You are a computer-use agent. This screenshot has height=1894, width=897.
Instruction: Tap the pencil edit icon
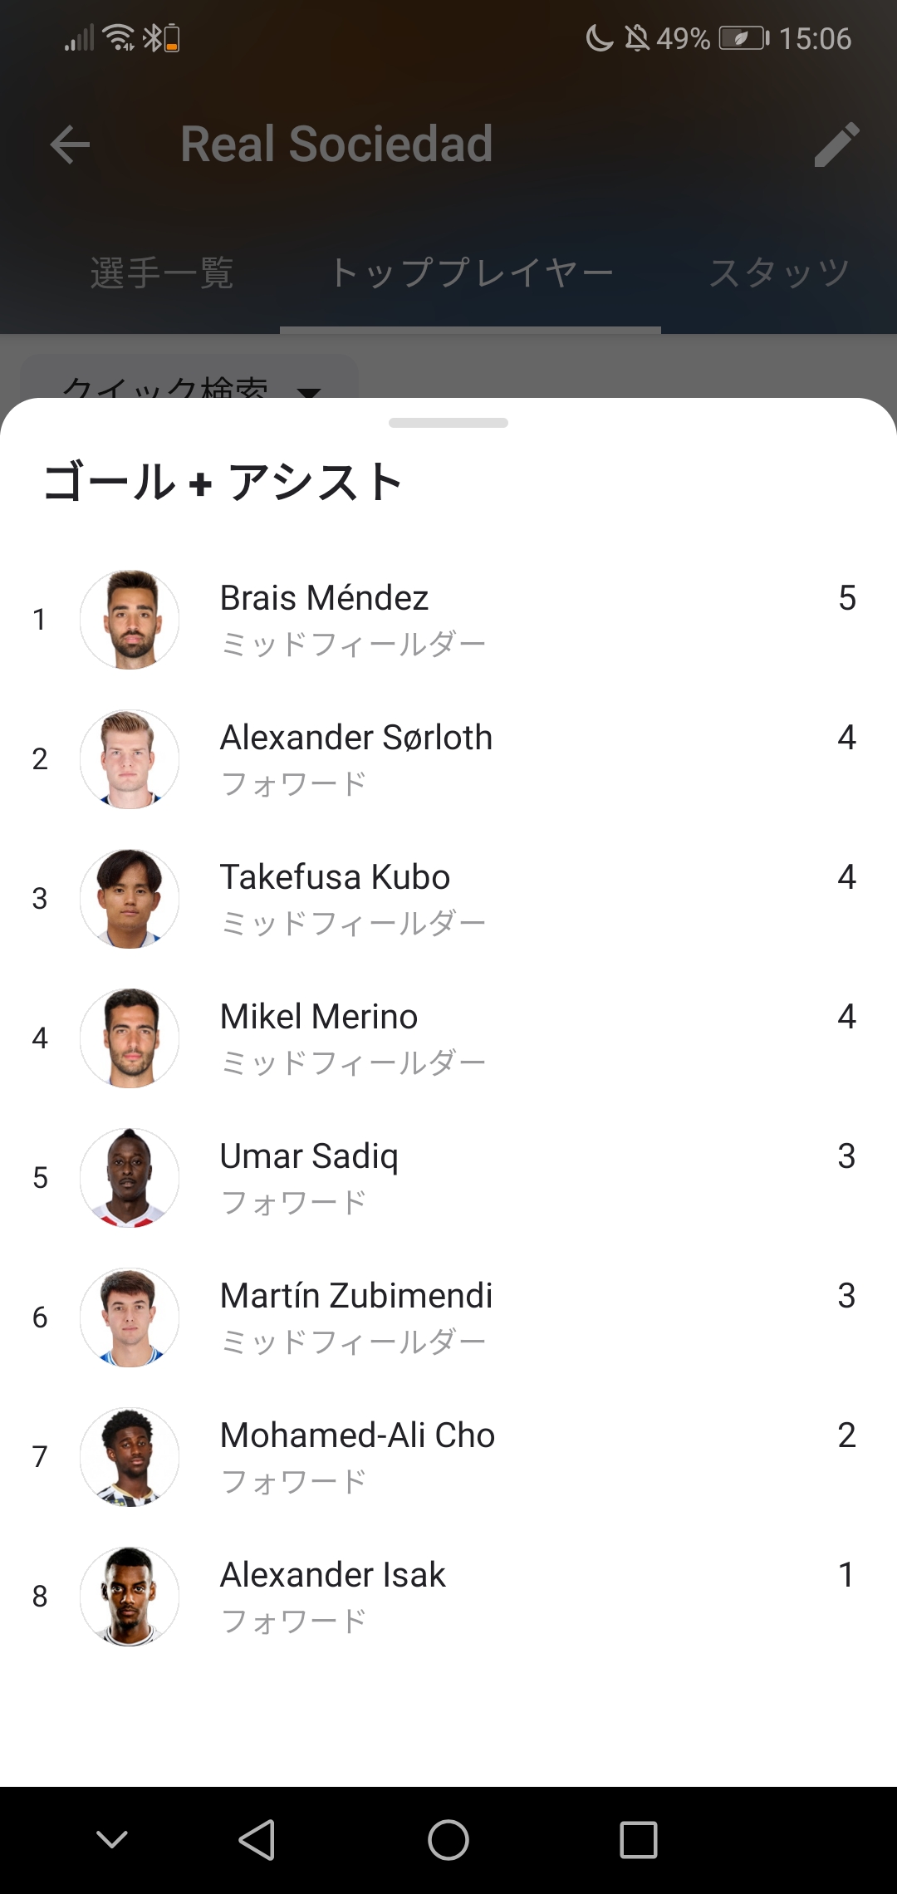[836, 145]
